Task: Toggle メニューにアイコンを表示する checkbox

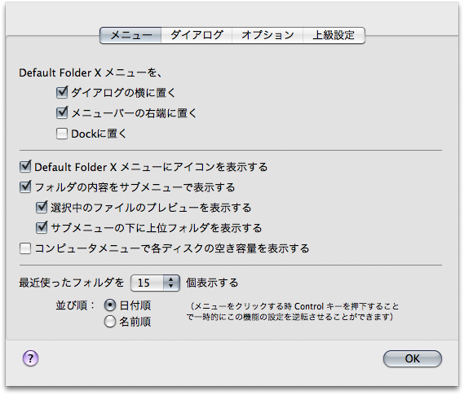Action: click(25, 167)
